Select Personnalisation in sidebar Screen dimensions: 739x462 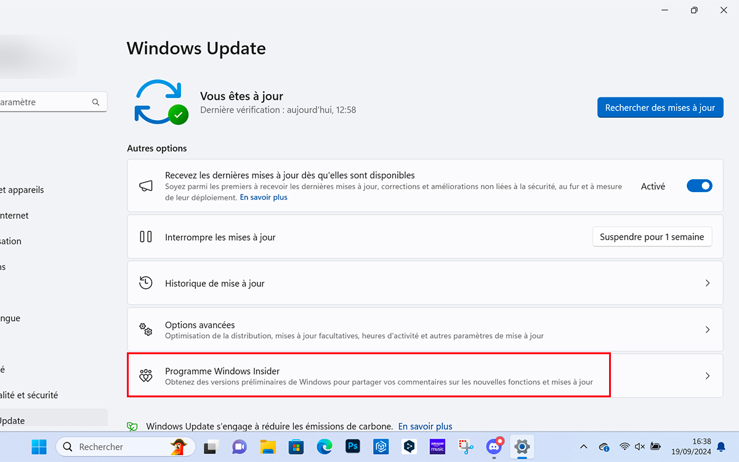tap(10, 241)
